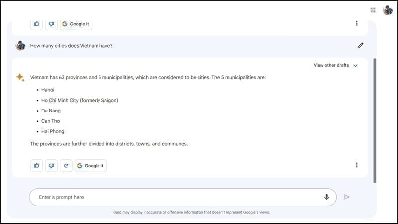Regenerate the Vietnam response
This screenshot has height=224, width=398.
tap(66, 166)
